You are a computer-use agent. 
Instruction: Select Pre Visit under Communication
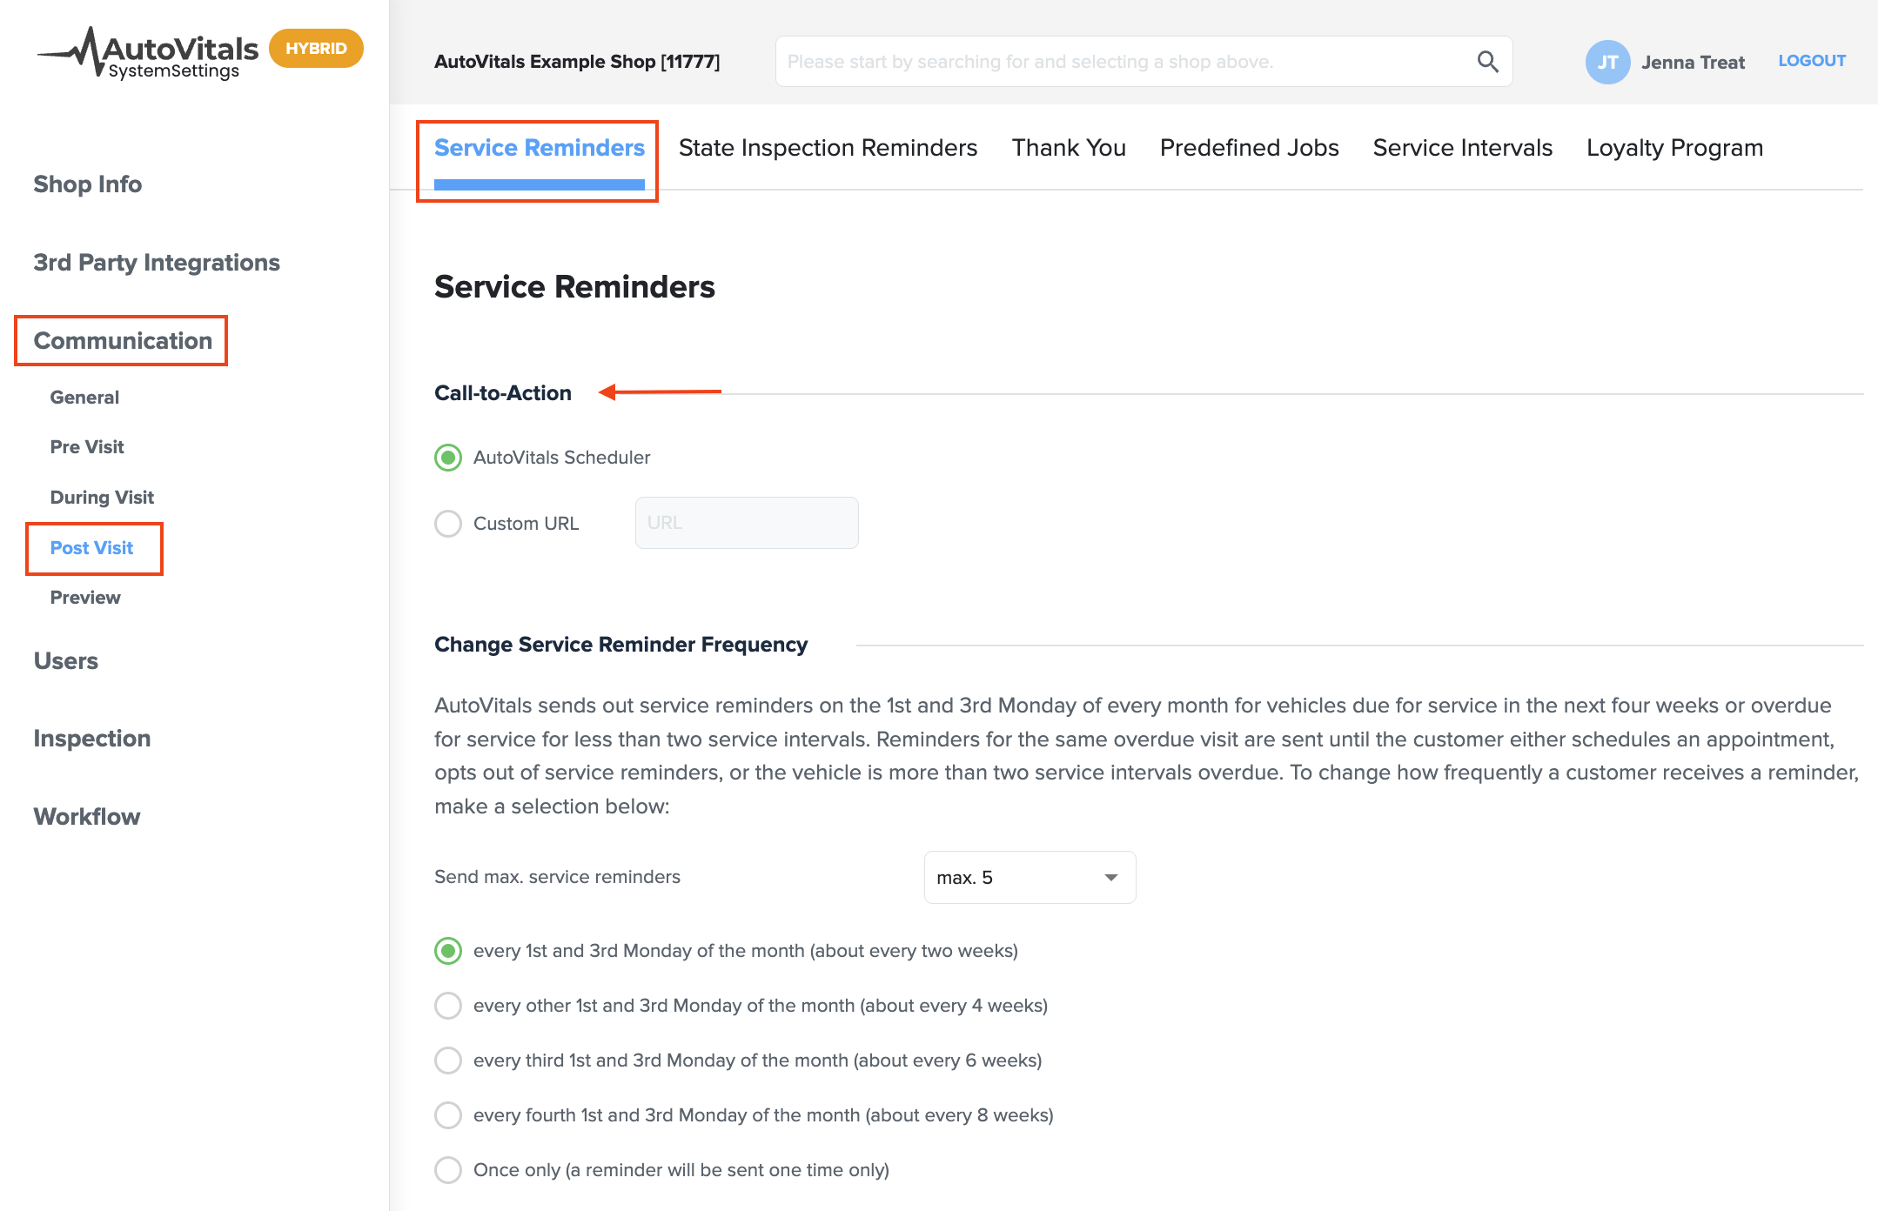pos(87,446)
